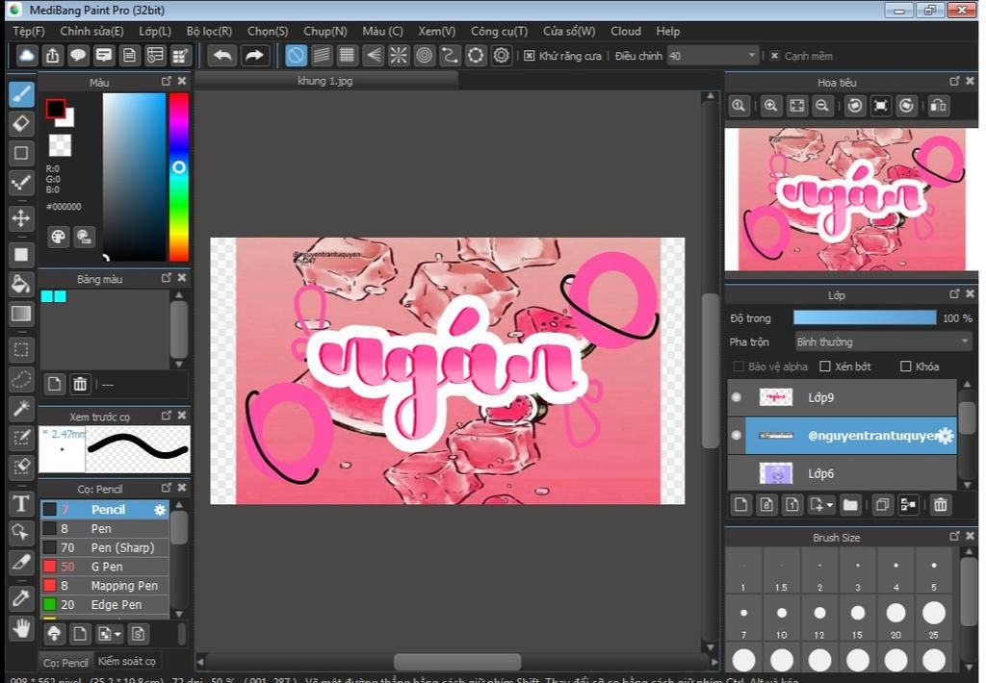This screenshot has width=986, height=683.
Task: Adjust the Độ trong opacity slider
Action: point(865,318)
